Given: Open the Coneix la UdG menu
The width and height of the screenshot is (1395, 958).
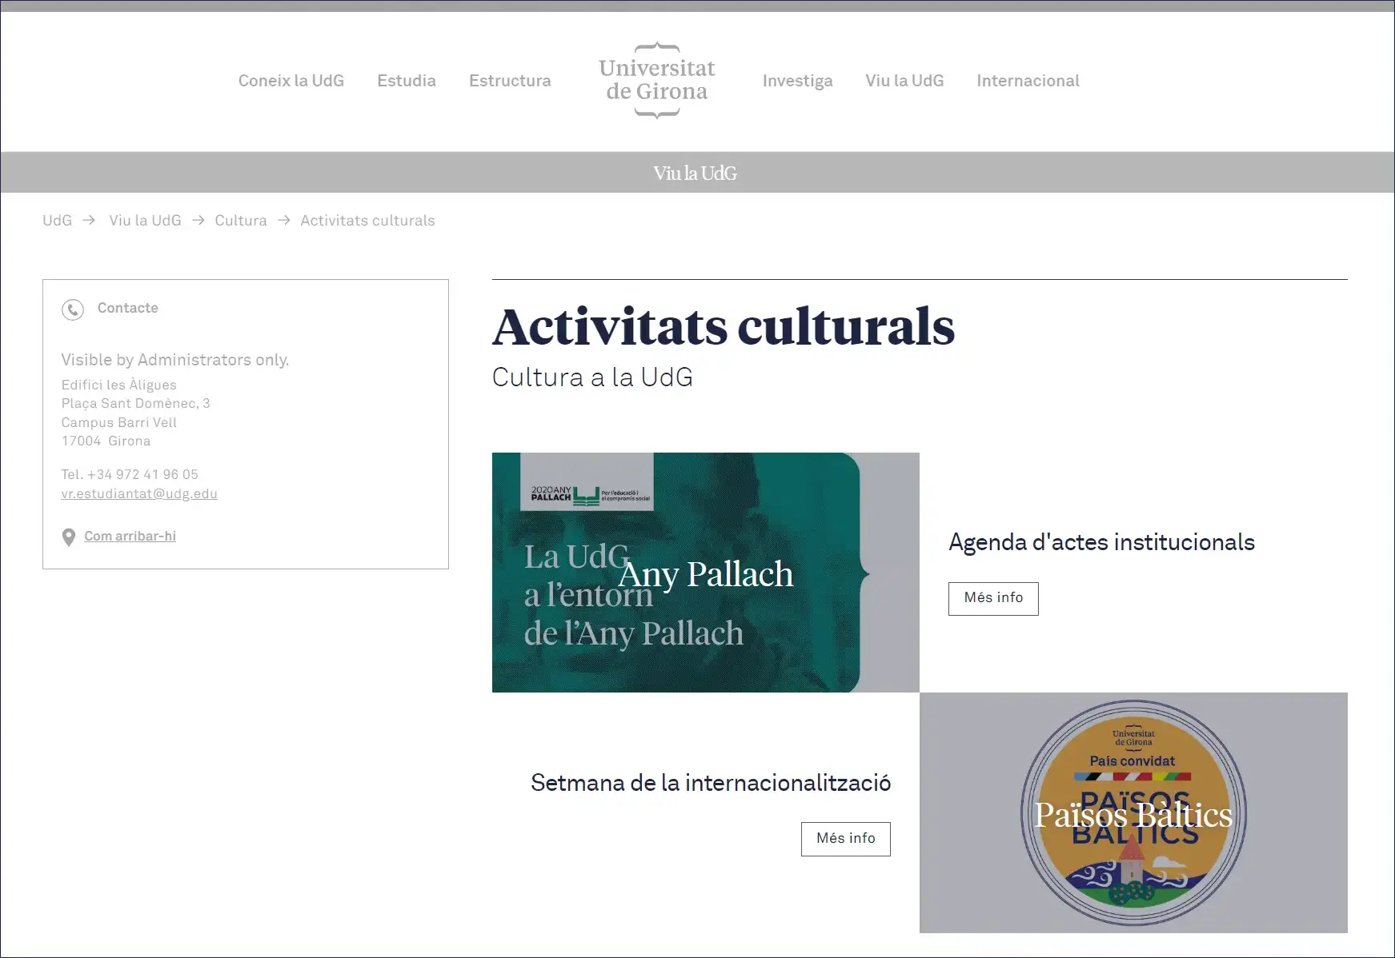Looking at the screenshot, I should (x=291, y=81).
